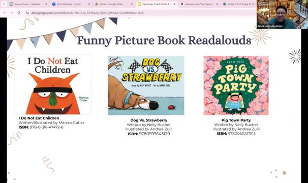Select the 'Dog Vs. Strawberry' caption title
The height and width of the screenshot is (183, 308).
click(x=149, y=120)
